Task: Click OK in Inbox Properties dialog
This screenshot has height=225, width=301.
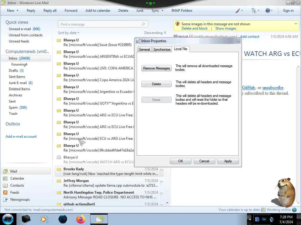Action: tap(180, 161)
